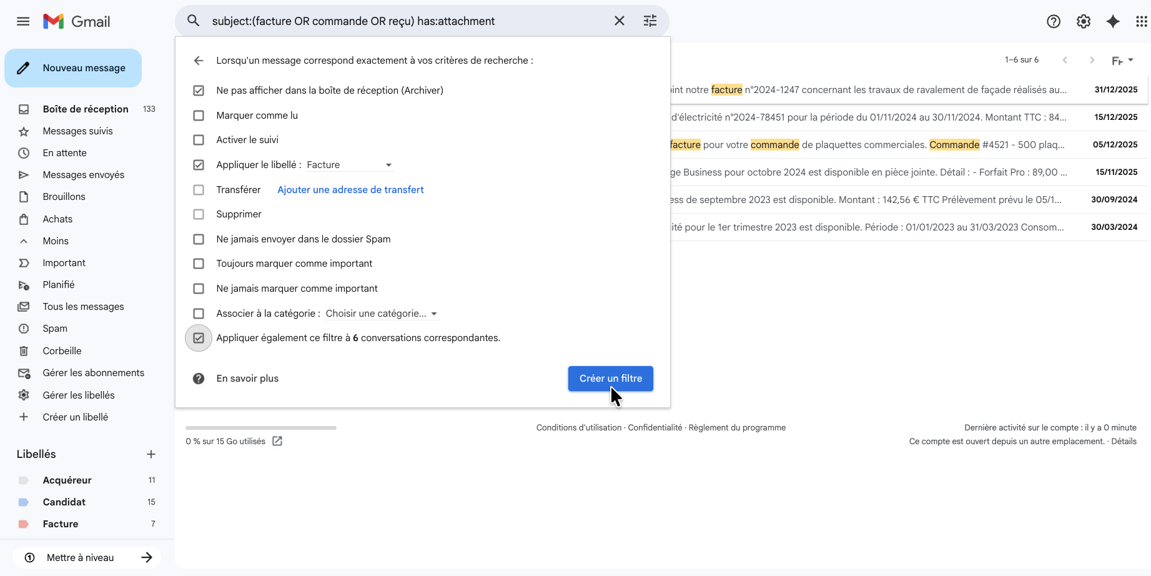Viewport: 1151px width, 576px height.
Task: Check the Activer le suivi option
Action: pyautogui.click(x=199, y=140)
